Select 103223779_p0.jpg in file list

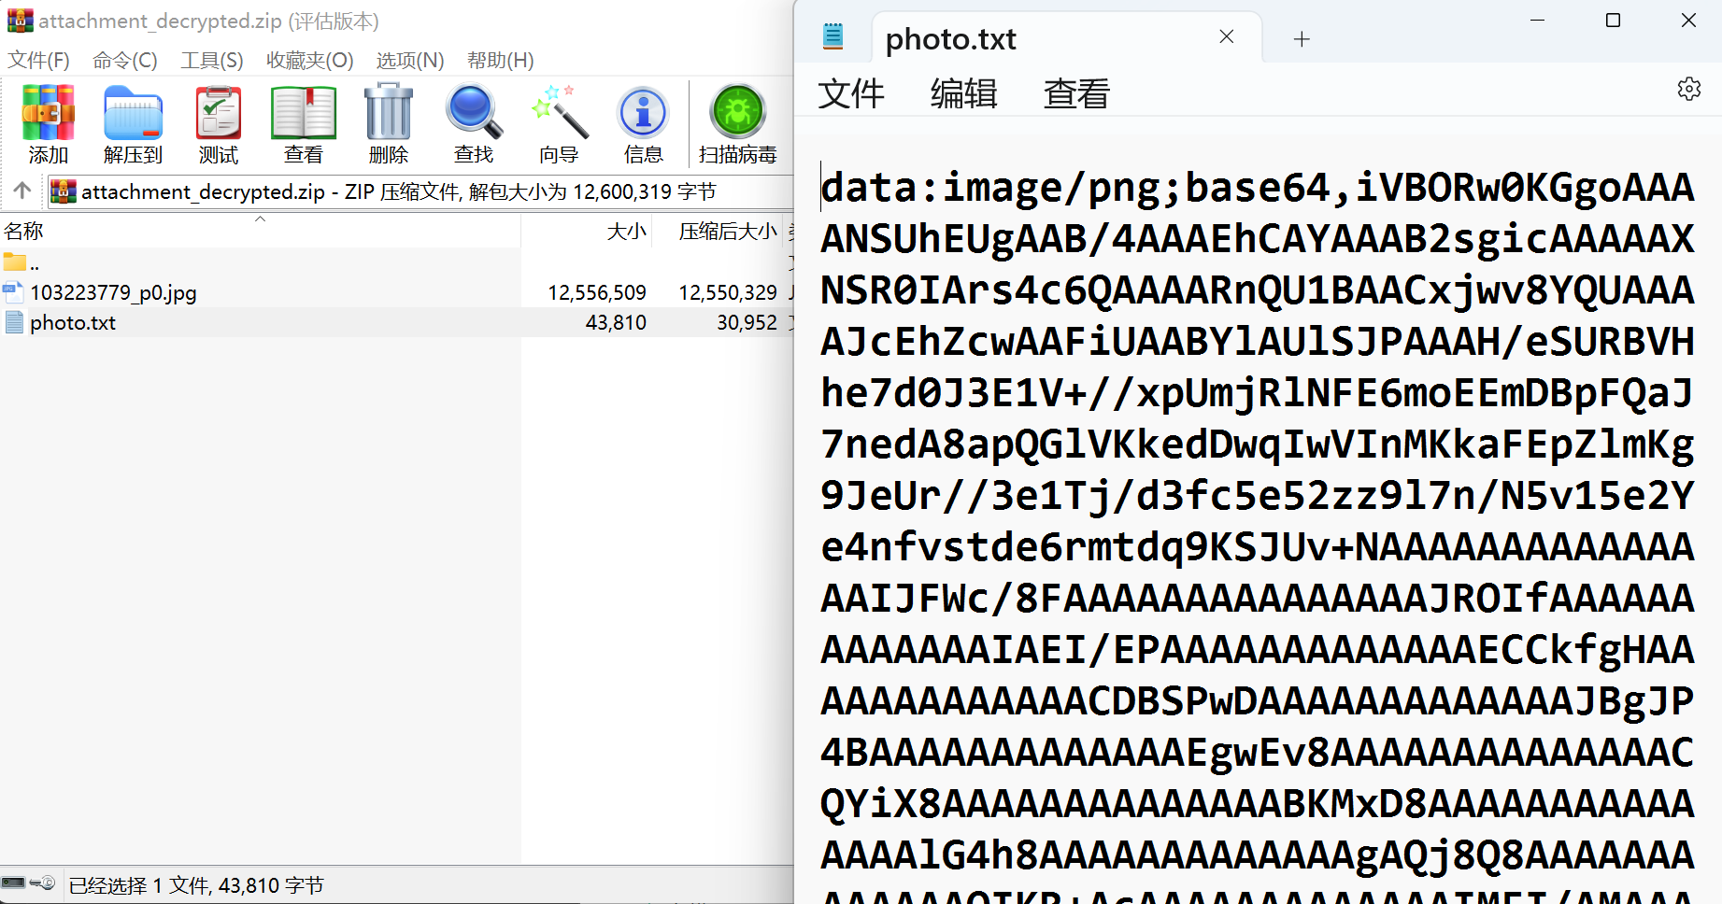click(113, 293)
